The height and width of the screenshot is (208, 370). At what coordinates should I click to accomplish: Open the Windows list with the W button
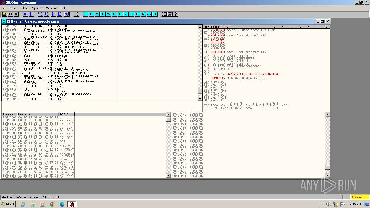point(109,14)
